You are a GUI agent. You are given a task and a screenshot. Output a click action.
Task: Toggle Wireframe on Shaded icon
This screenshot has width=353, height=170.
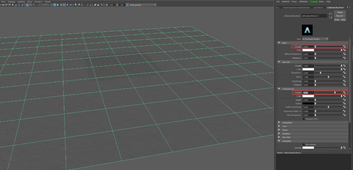(x=61, y=5)
